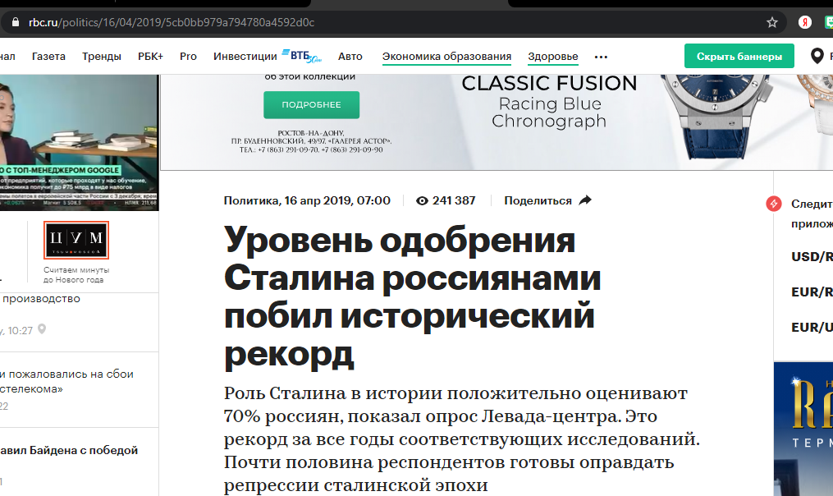Click the padlock site security icon
This screenshot has height=496, width=833.
[16, 22]
